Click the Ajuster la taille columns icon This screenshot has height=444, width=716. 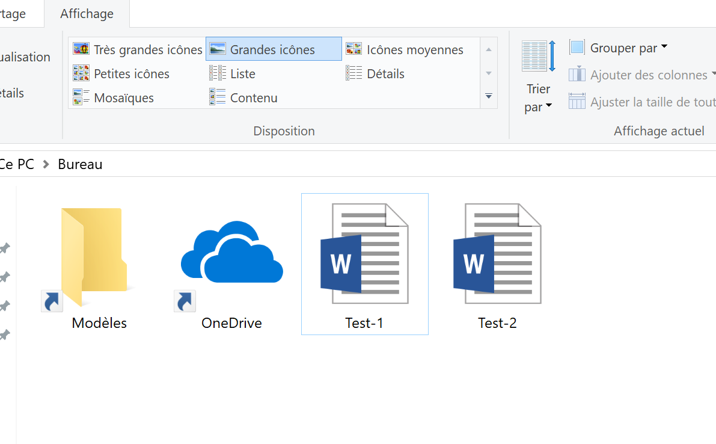point(577,101)
